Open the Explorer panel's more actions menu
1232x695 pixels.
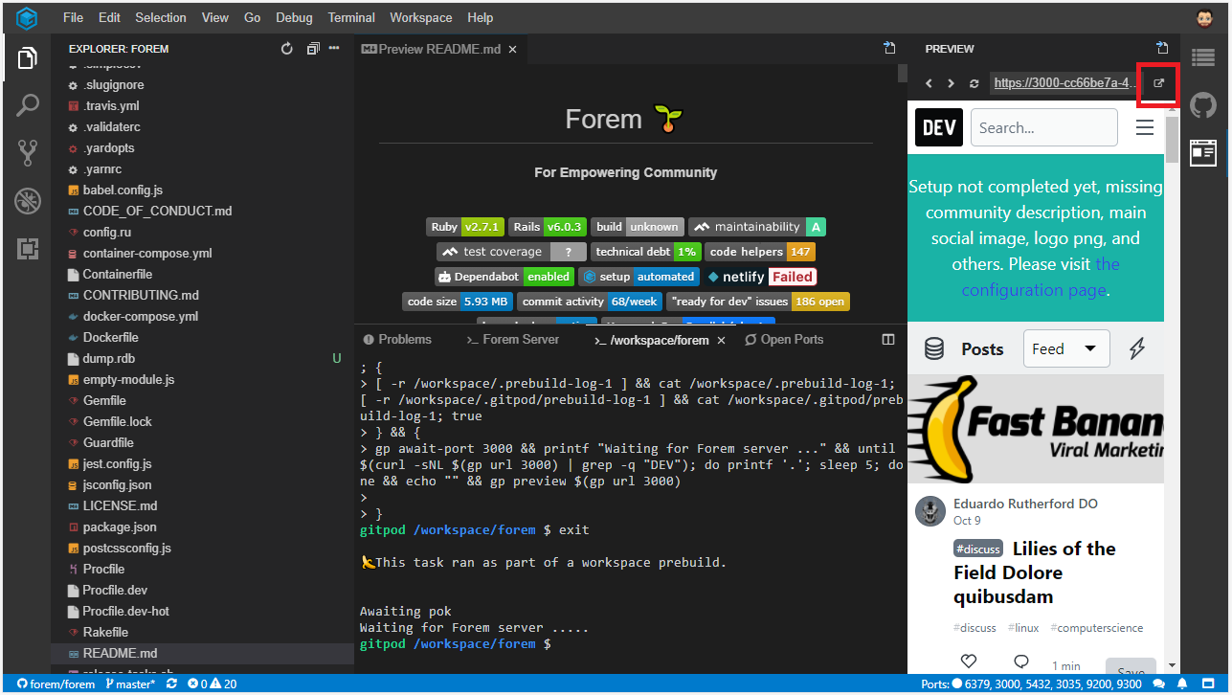pyautogui.click(x=334, y=48)
